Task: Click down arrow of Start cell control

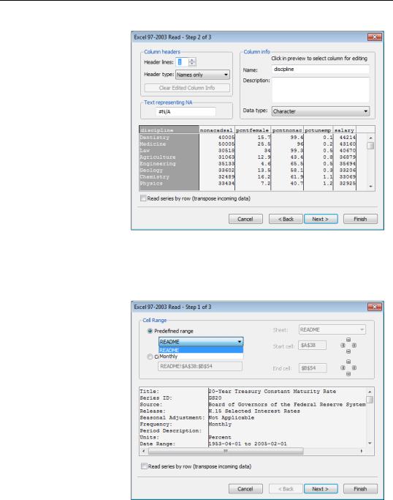Action: pyautogui.click(x=348, y=351)
